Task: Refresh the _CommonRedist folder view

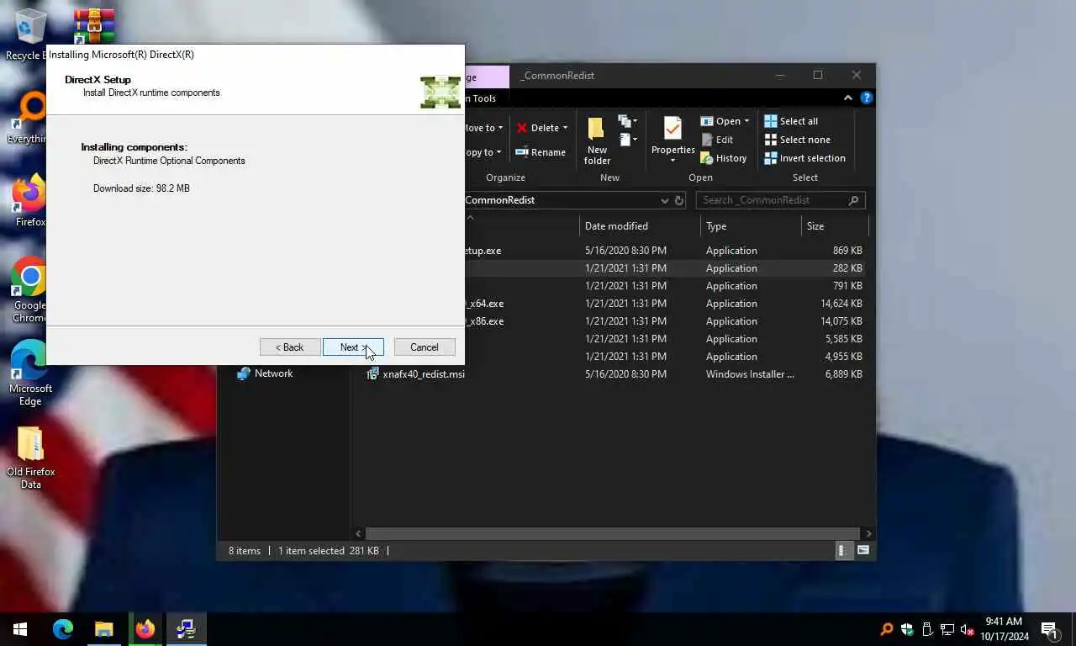Action: 679,200
